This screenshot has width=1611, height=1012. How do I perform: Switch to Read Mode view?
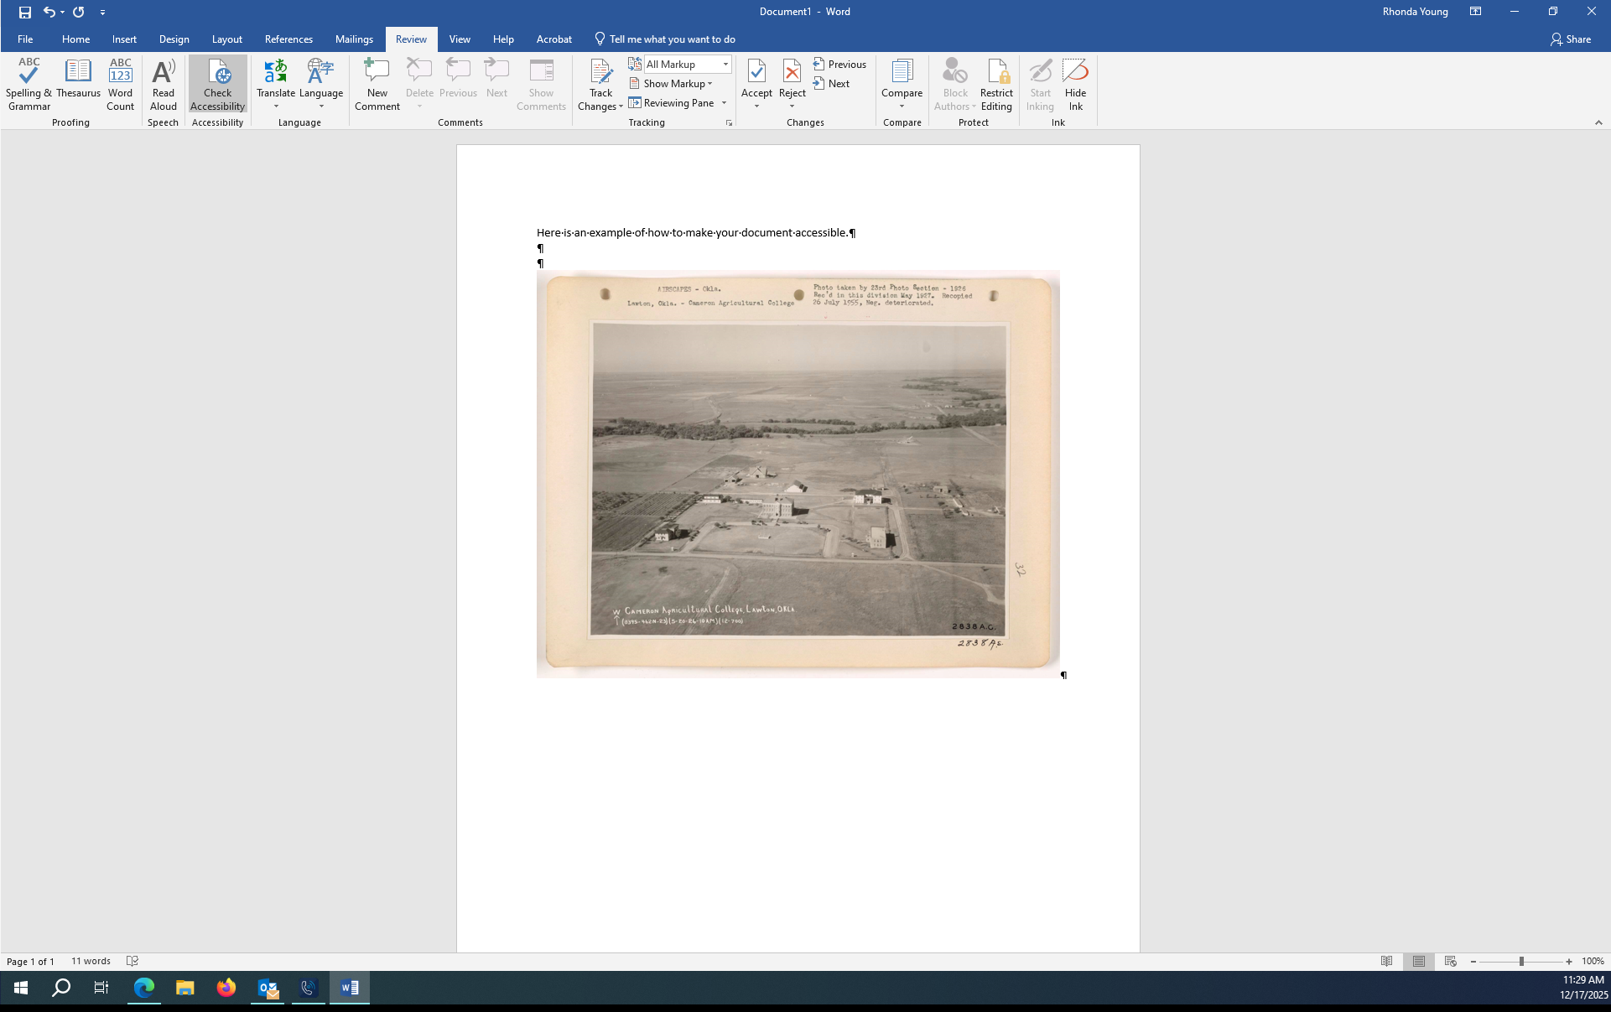(1387, 962)
